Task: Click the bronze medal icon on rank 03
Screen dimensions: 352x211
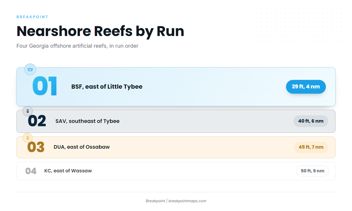Action: tap(28, 138)
